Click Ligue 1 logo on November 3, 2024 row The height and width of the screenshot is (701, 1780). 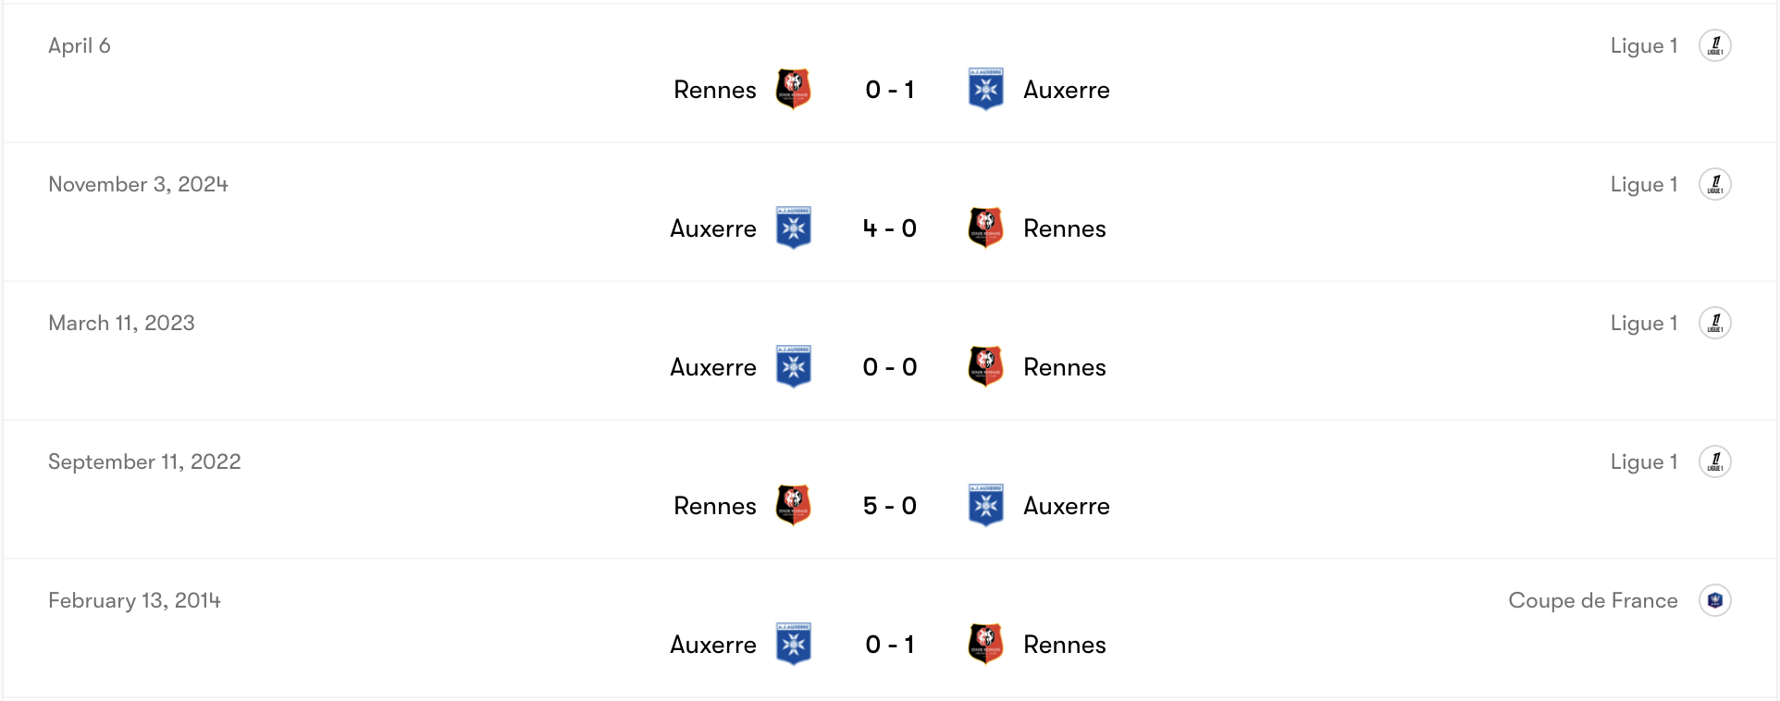[1714, 184]
